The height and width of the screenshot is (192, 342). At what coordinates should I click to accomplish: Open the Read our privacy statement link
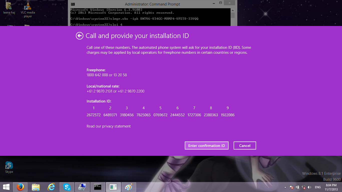[109, 126]
